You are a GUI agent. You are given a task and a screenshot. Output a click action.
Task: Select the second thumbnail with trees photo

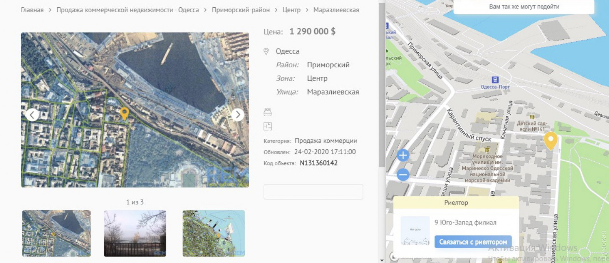tap(135, 233)
